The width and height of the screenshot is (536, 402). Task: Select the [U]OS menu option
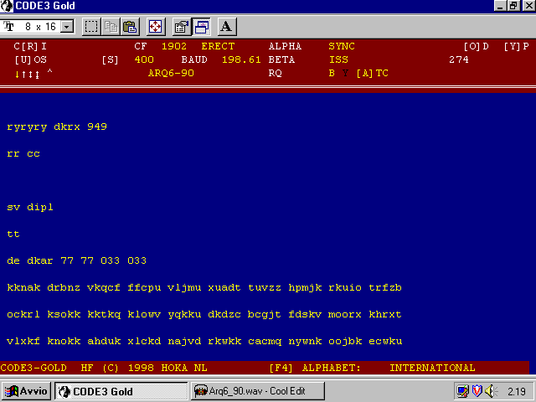point(30,59)
